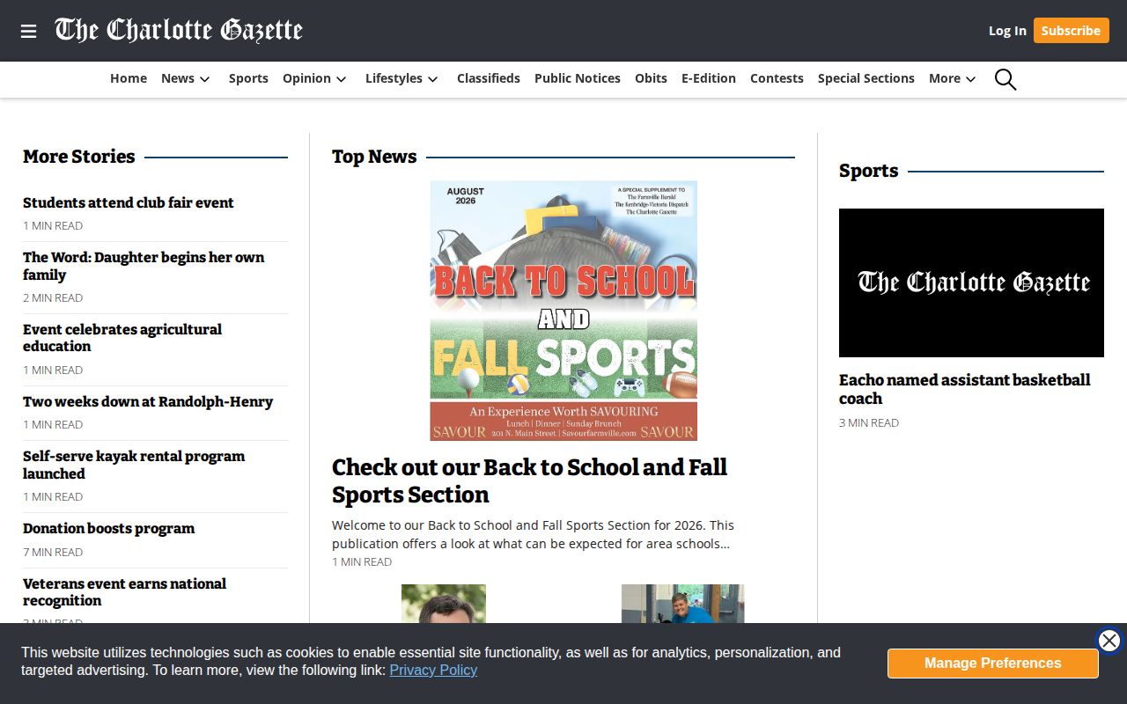
Task: Open the hamburger menu
Action: point(29,31)
